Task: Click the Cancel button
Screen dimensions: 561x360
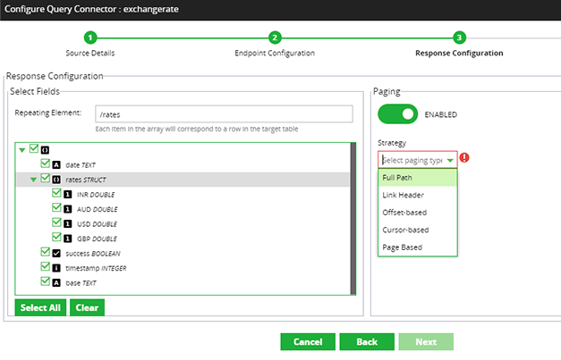Action: (x=308, y=342)
